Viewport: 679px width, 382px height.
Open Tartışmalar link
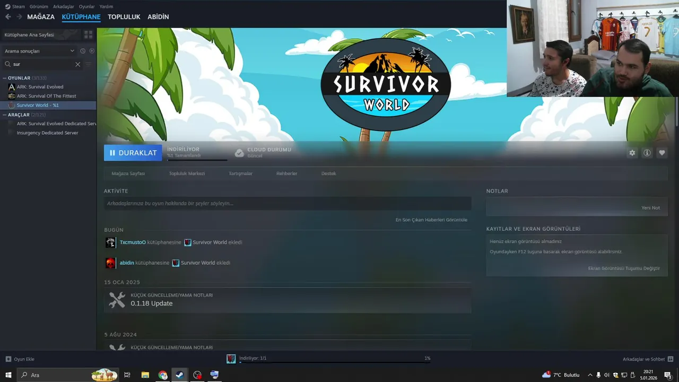[240, 173]
